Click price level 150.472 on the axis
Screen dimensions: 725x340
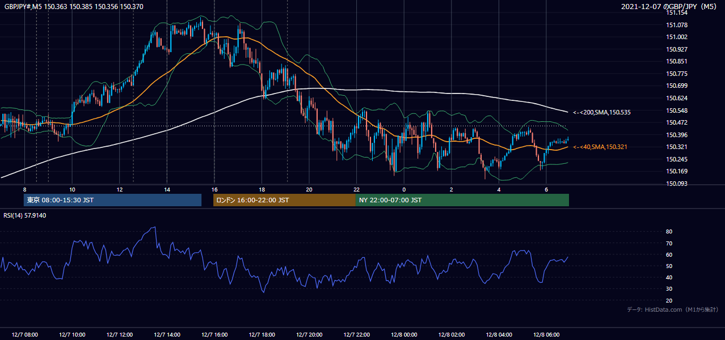point(676,122)
